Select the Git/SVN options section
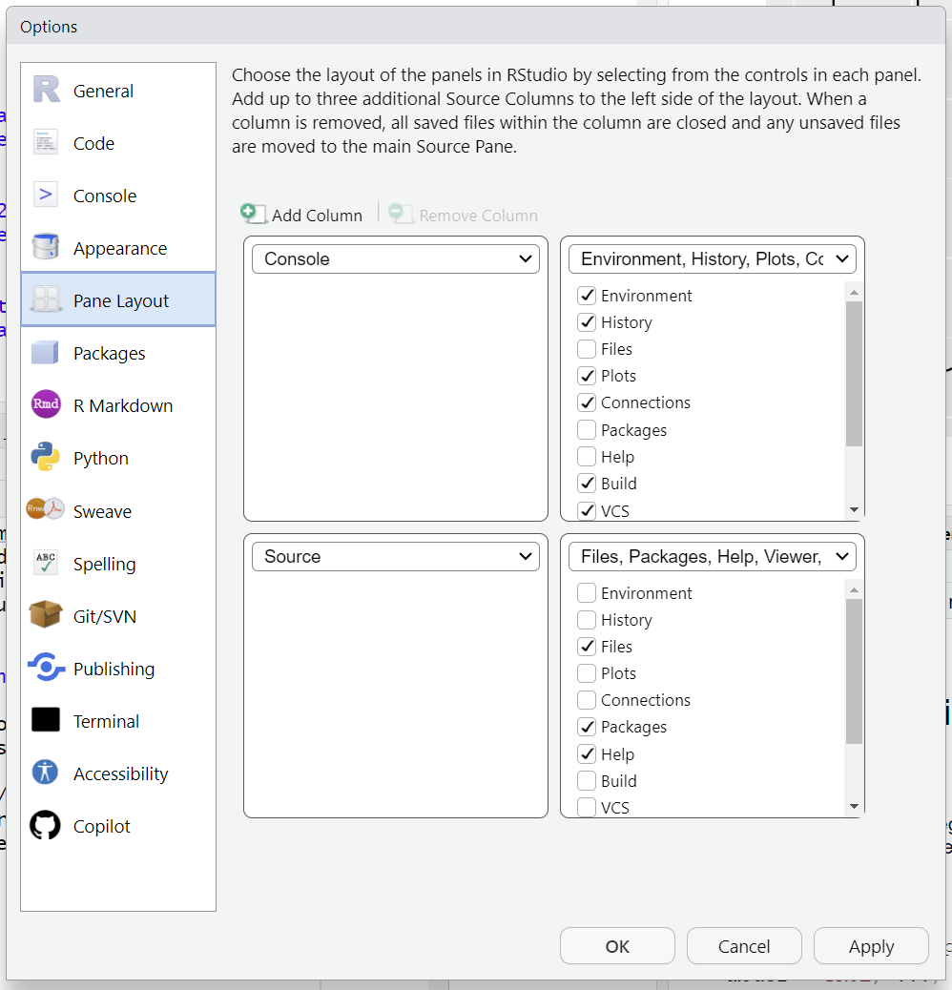The height and width of the screenshot is (990, 952). pyautogui.click(x=118, y=615)
